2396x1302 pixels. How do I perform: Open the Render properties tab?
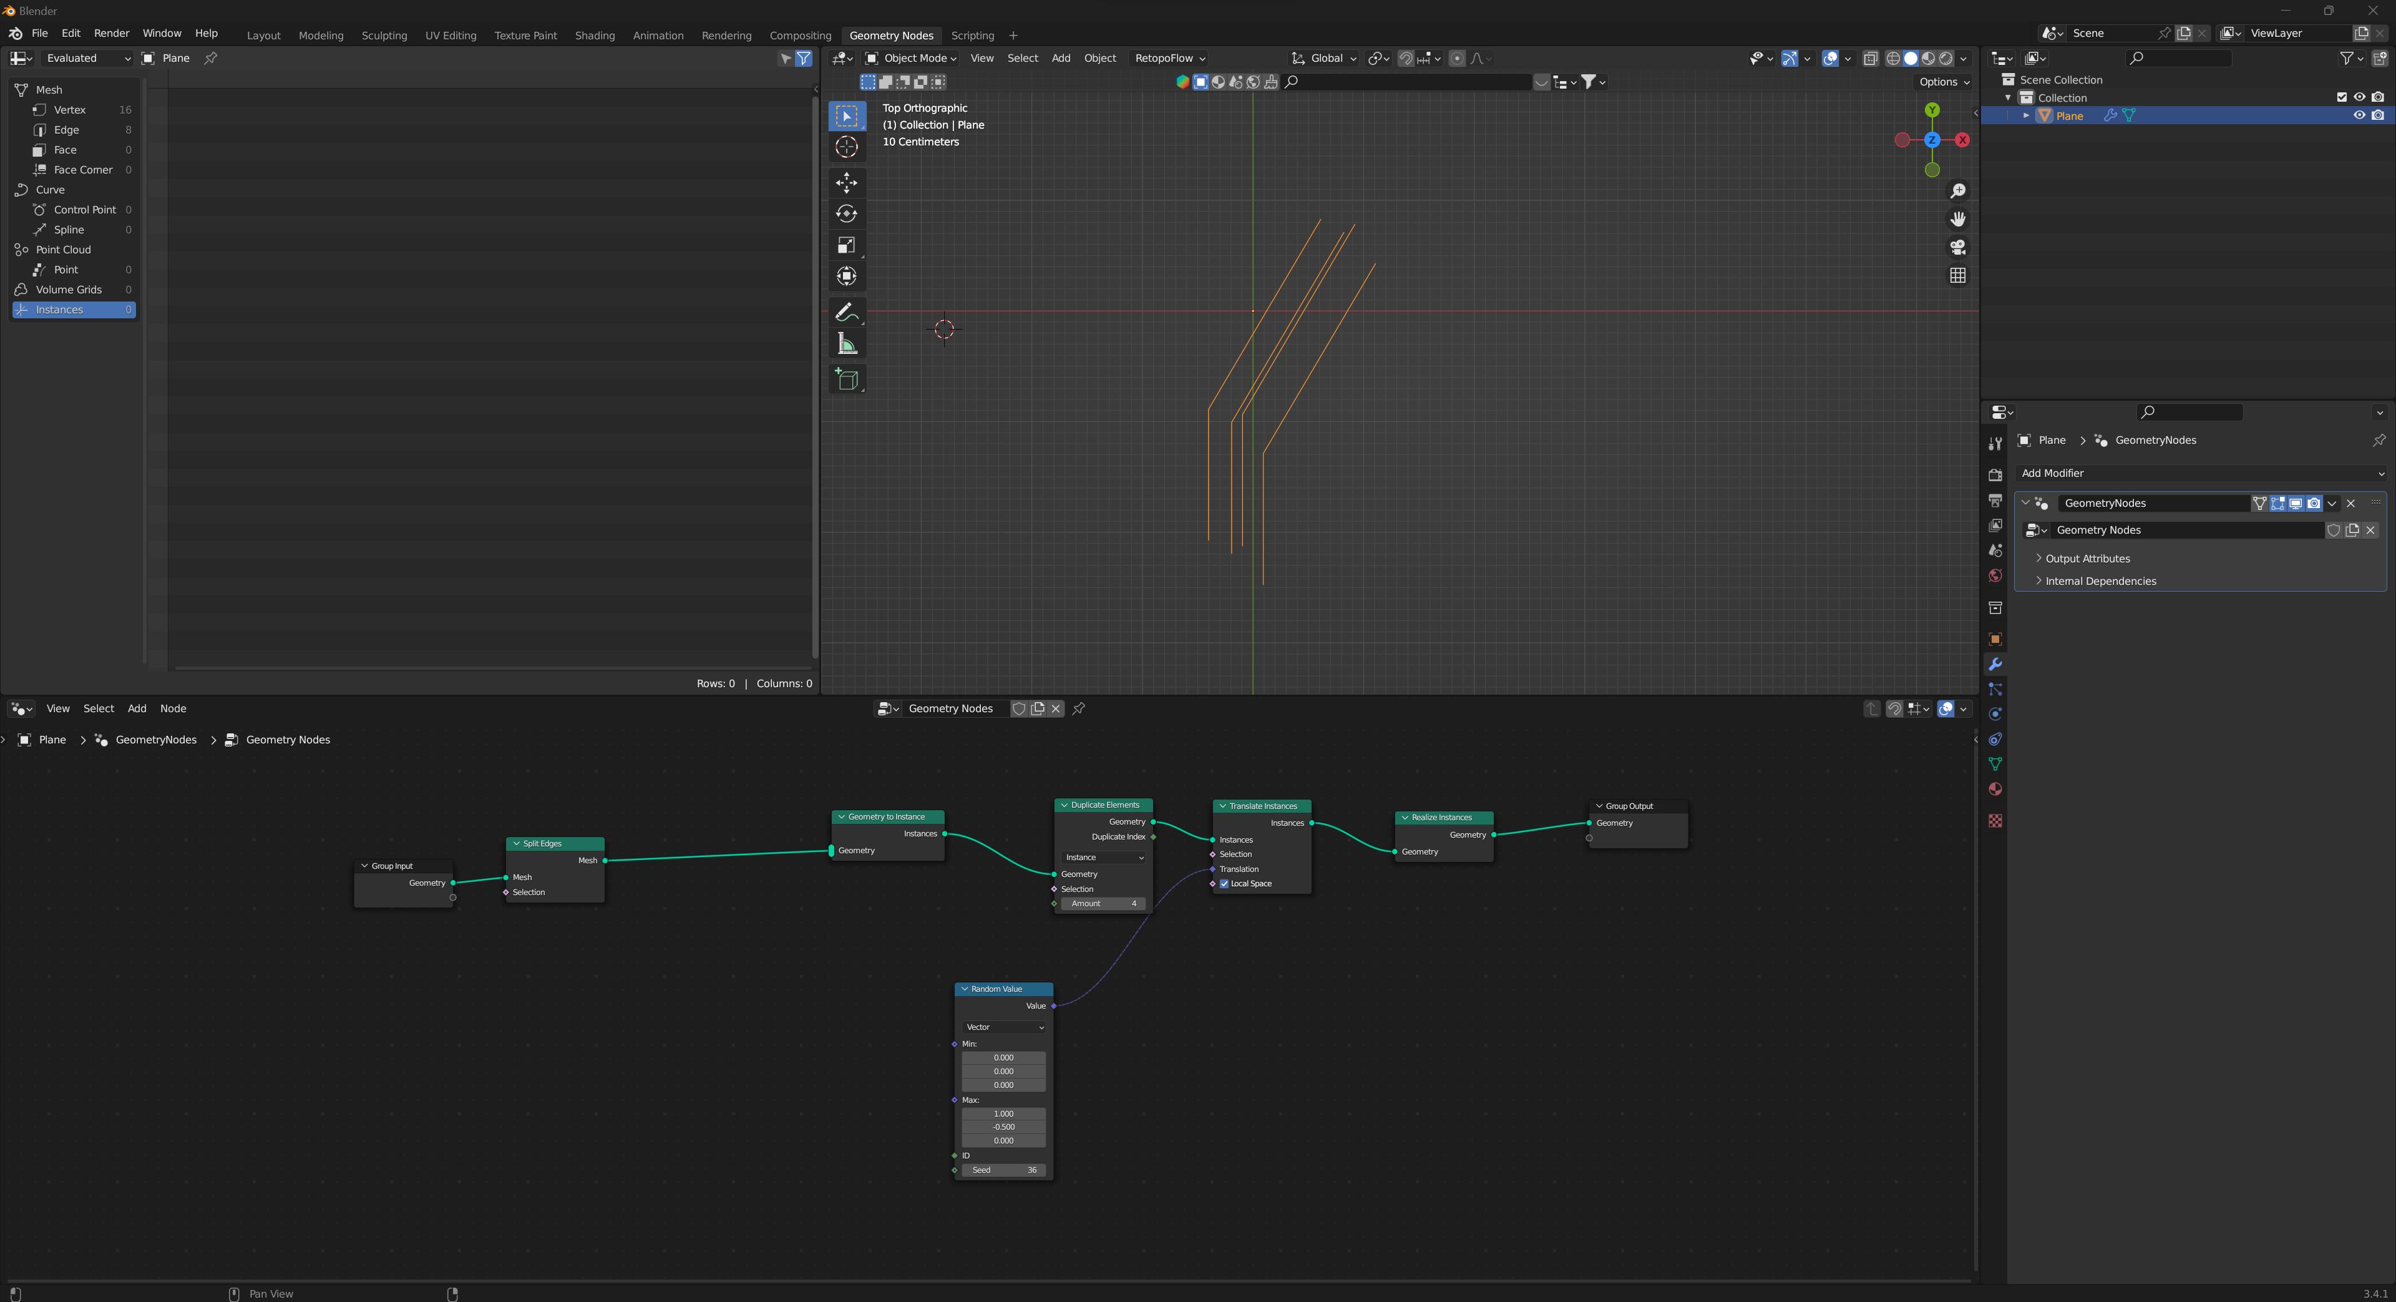(x=1995, y=474)
